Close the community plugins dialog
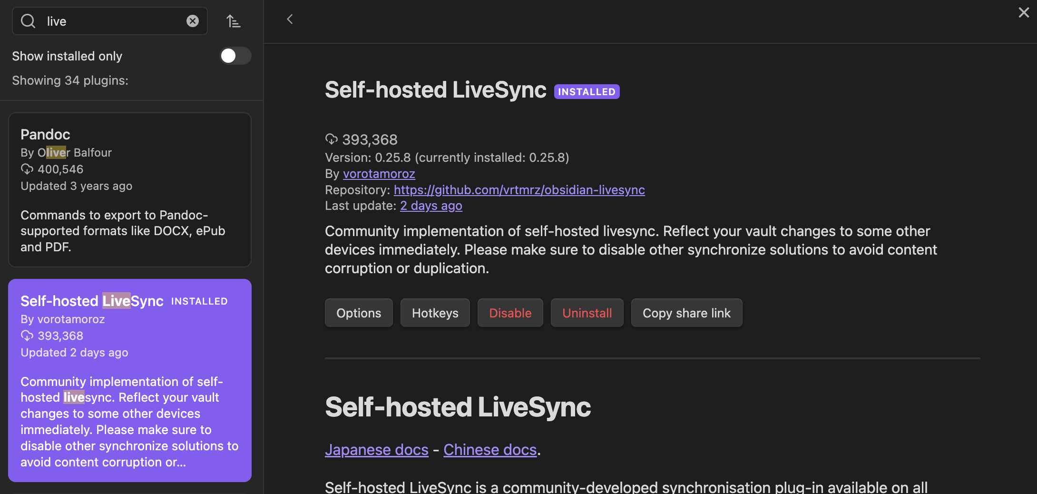The width and height of the screenshot is (1037, 494). pyautogui.click(x=1024, y=12)
